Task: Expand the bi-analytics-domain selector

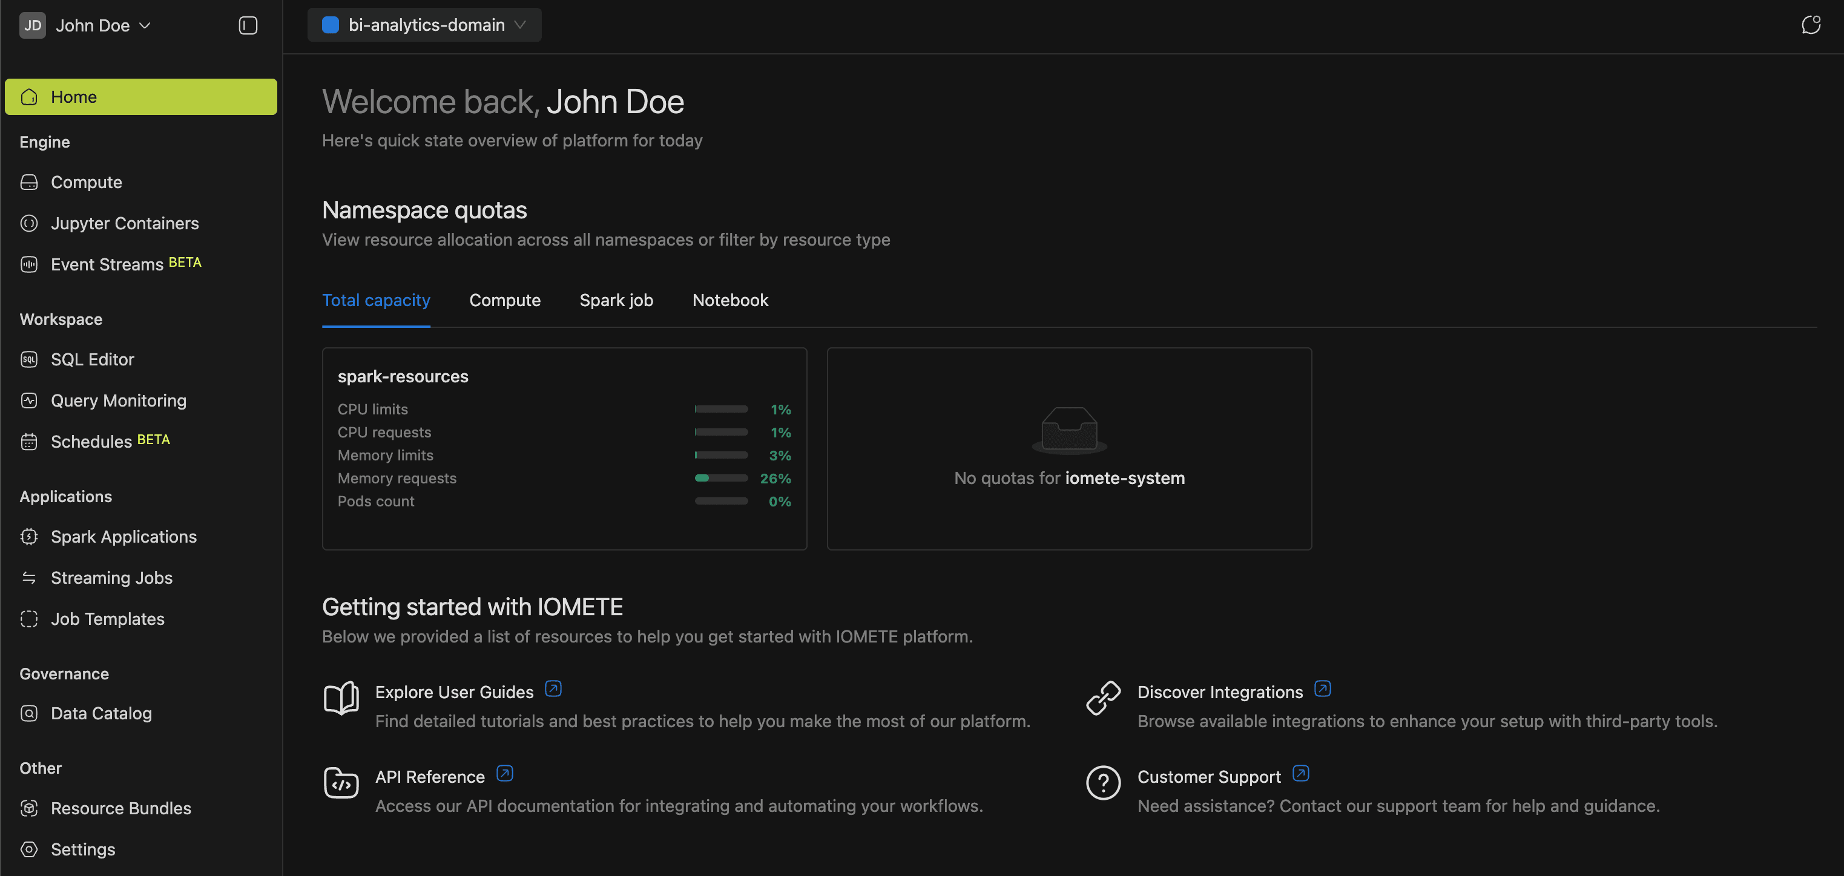Action: 424,24
